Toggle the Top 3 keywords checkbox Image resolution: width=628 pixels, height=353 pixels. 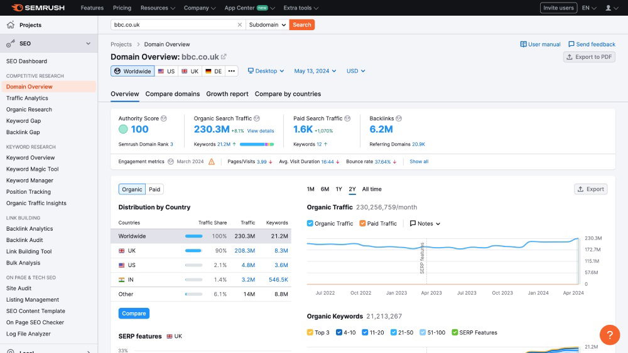pos(310,332)
